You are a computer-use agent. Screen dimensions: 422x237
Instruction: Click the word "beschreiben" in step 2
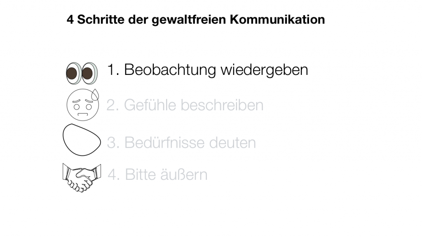pyautogui.click(x=222, y=105)
